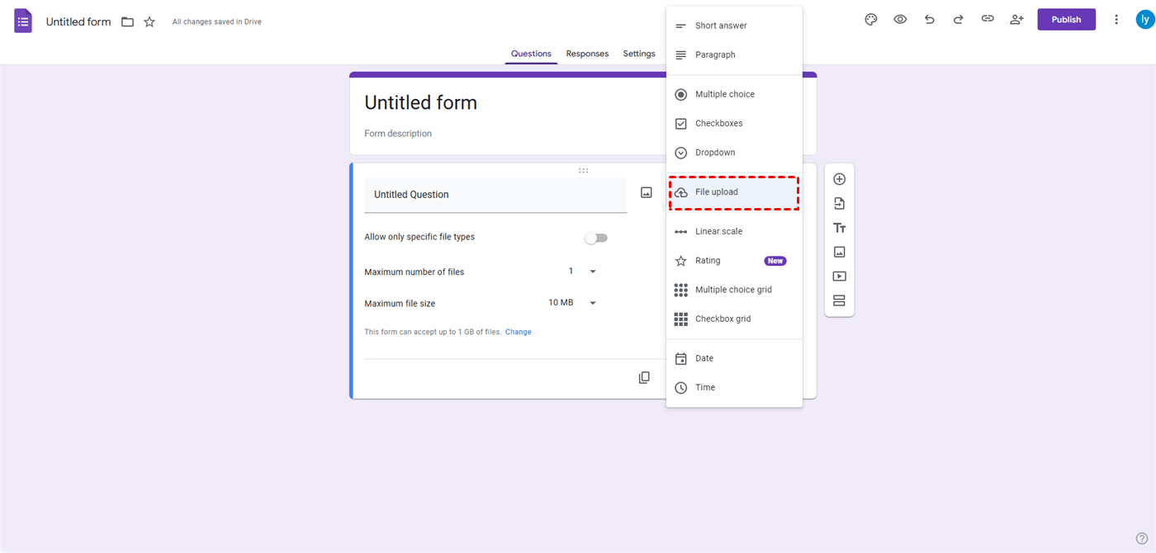This screenshot has height=553, width=1156.
Task: Click the undo arrow icon
Action: [930, 20]
